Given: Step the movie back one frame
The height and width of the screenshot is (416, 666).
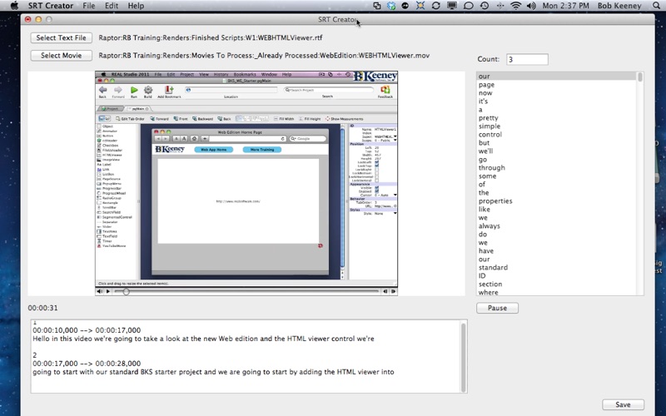Looking at the screenshot, I should 385,292.
